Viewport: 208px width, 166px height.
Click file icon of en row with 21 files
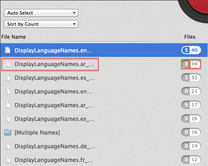(x=8, y=91)
